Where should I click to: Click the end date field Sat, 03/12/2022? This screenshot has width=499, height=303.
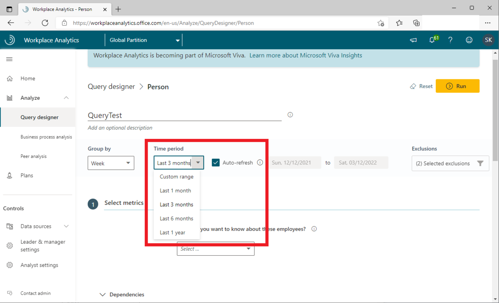pyautogui.click(x=361, y=163)
